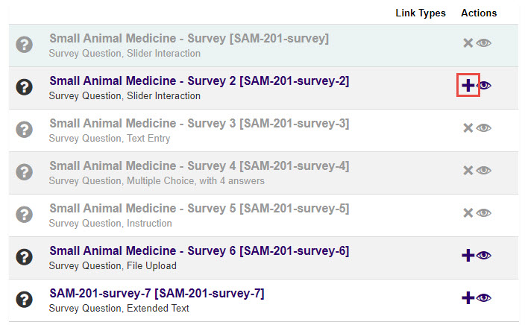Click question mark icon beside Survey 4
Viewport: 525px width, 325px height.
[25, 171]
